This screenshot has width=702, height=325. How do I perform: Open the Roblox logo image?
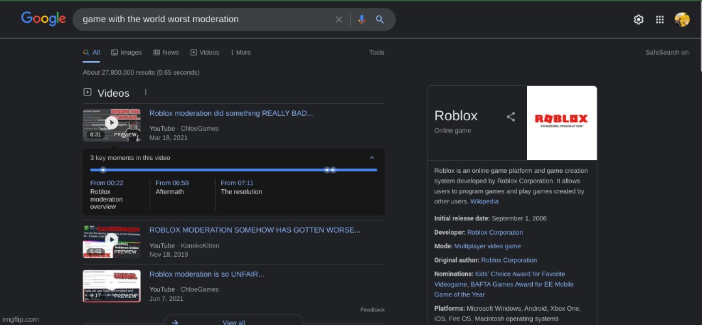[562, 122]
